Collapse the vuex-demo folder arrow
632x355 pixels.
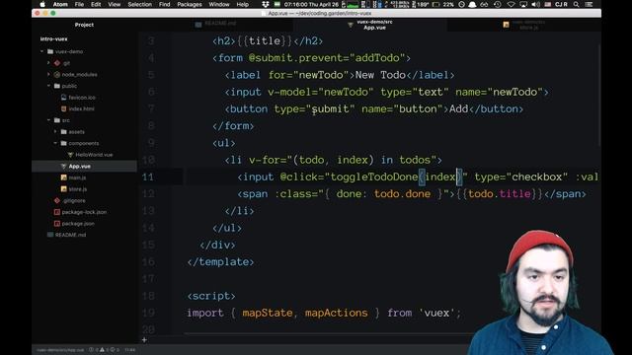(x=41, y=51)
